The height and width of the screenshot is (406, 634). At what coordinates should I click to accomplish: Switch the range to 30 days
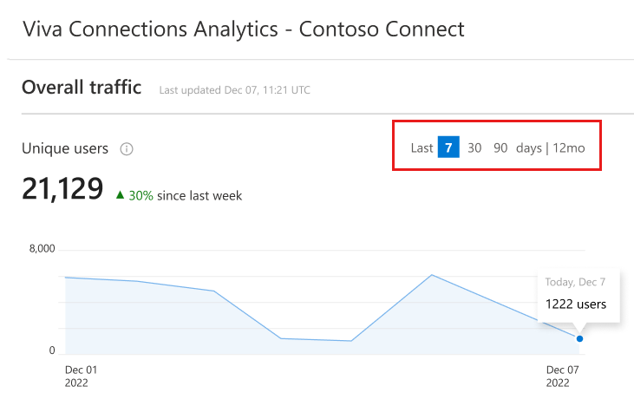474,148
